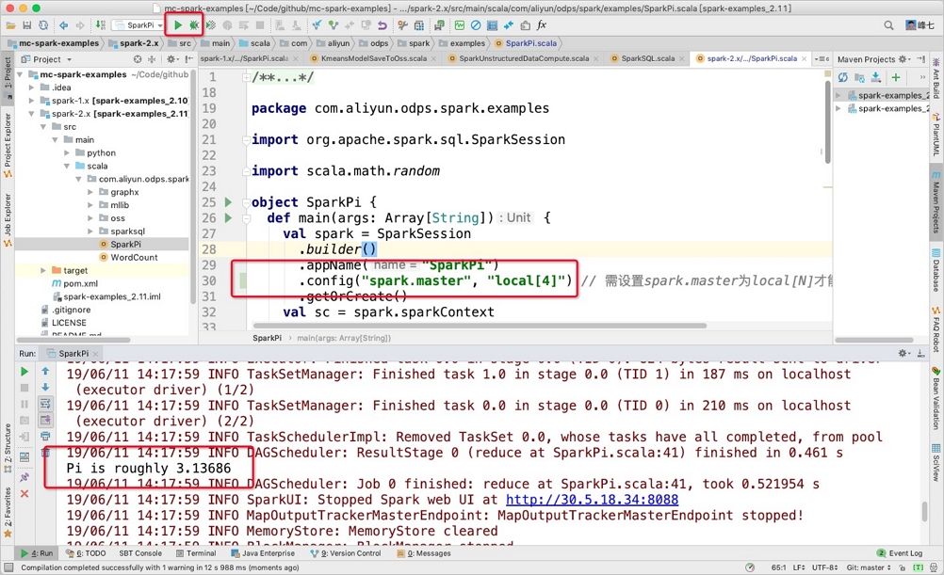Add Maven project with green plus icon
Viewport: 944px width, 575px height.
(896, 77)
